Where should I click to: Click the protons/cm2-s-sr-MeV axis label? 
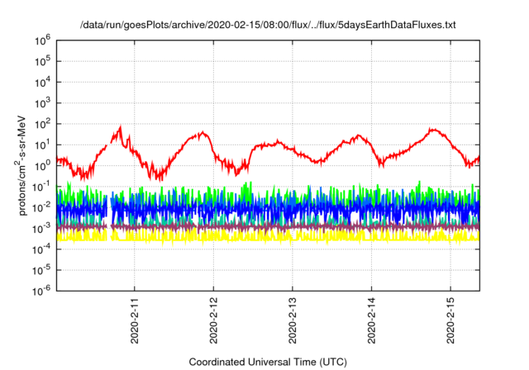point(21,165)
